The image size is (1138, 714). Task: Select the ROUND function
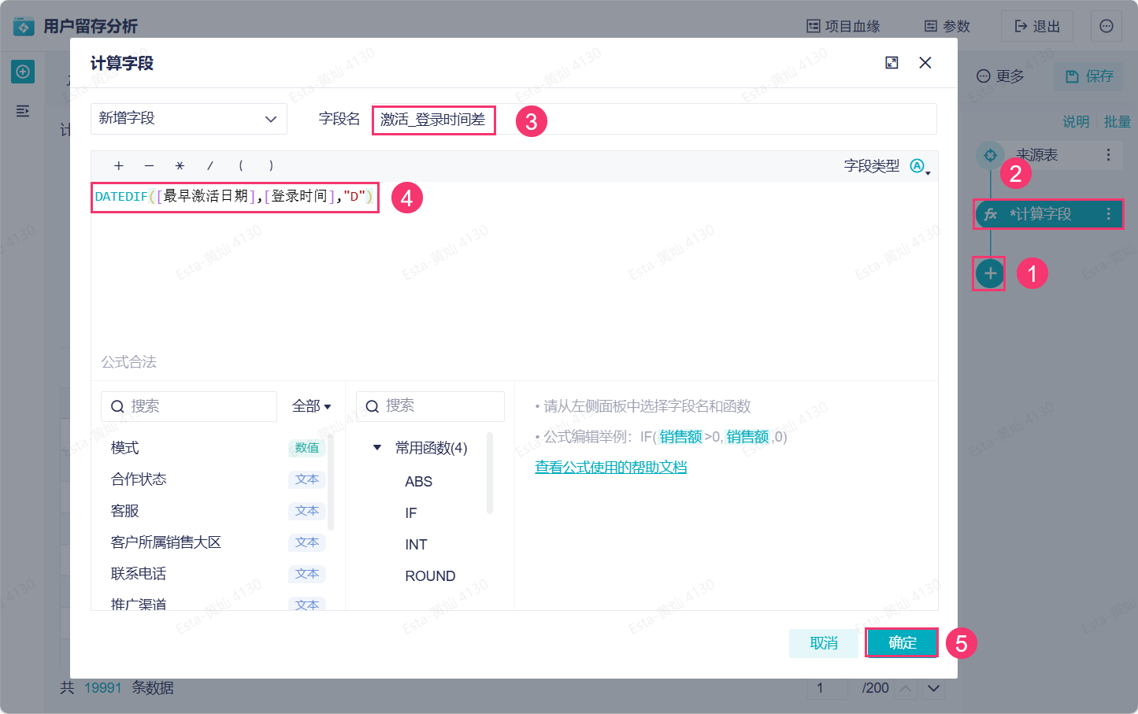(430, 576)
